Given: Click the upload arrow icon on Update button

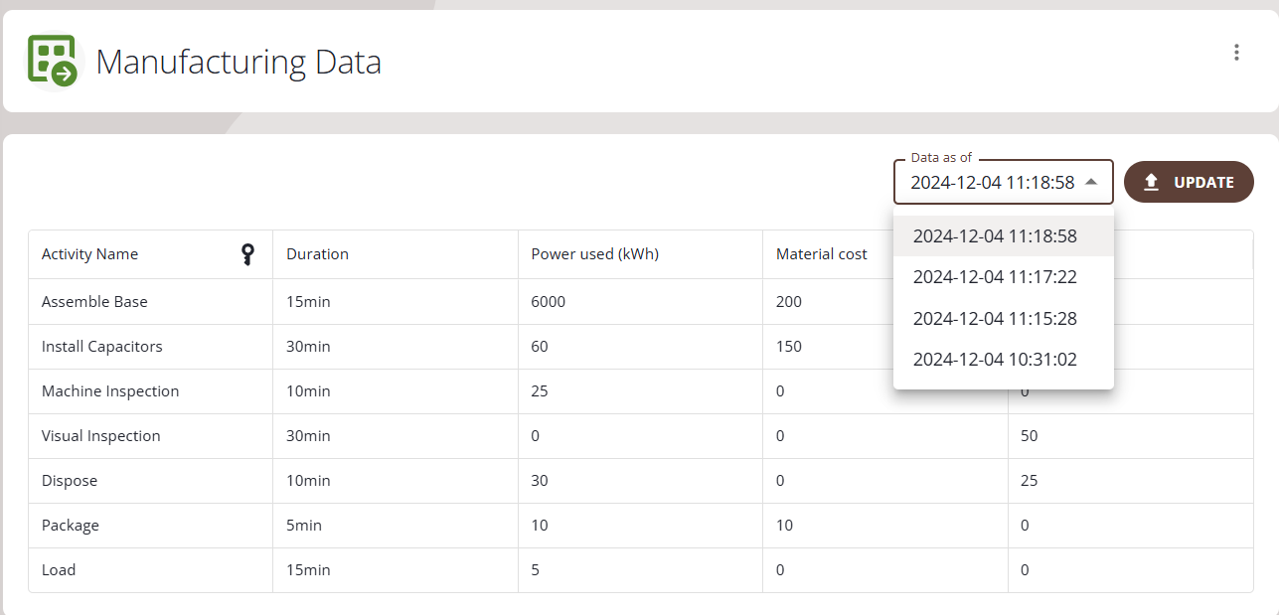Looking at the screenshot, I should pyautogui.click(x=1152, y=183).
